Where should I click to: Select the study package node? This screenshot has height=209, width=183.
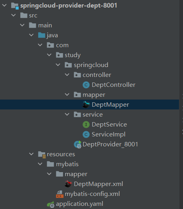pyautogui.click(x=73, y=55)
